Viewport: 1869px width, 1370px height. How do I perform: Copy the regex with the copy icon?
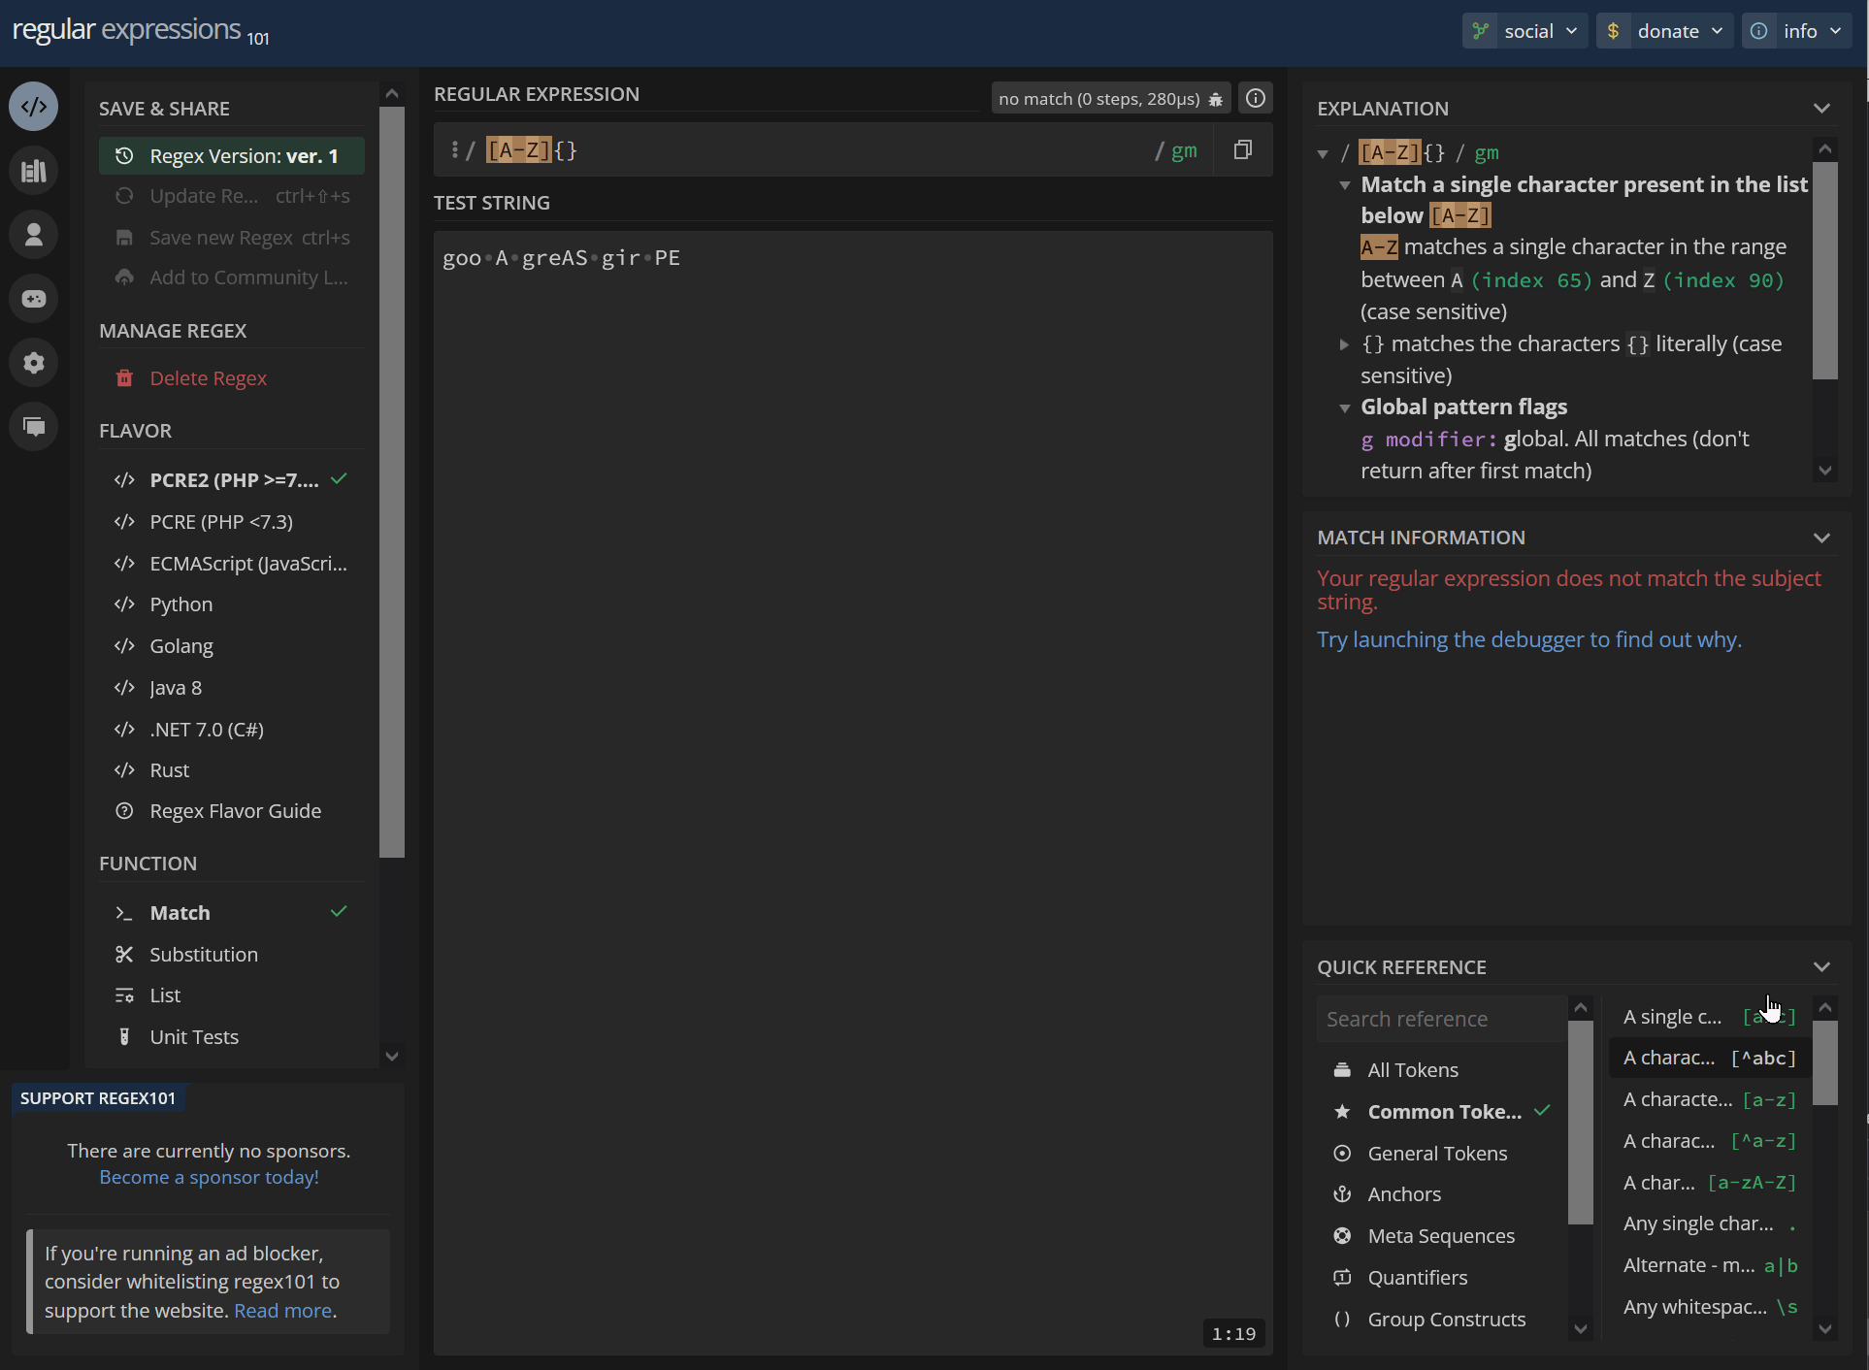[x=1243, y=149]
